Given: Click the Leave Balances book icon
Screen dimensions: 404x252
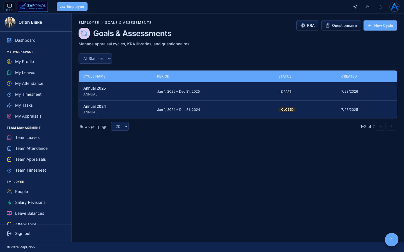Looking at the screenshot, I should click(9, 213).
